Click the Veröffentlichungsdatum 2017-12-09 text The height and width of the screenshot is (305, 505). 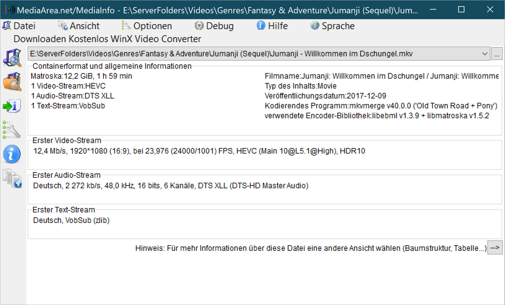[x=325, y=96]
